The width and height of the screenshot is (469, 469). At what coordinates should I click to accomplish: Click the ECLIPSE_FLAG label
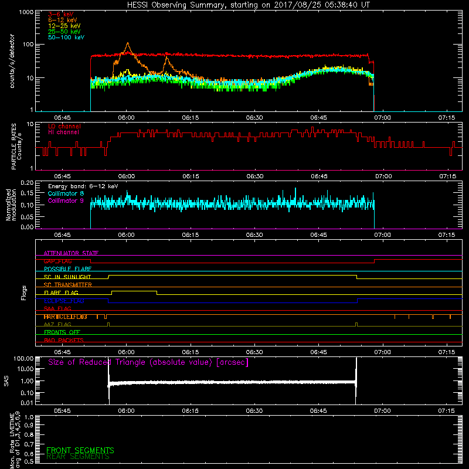pos(64,301)
